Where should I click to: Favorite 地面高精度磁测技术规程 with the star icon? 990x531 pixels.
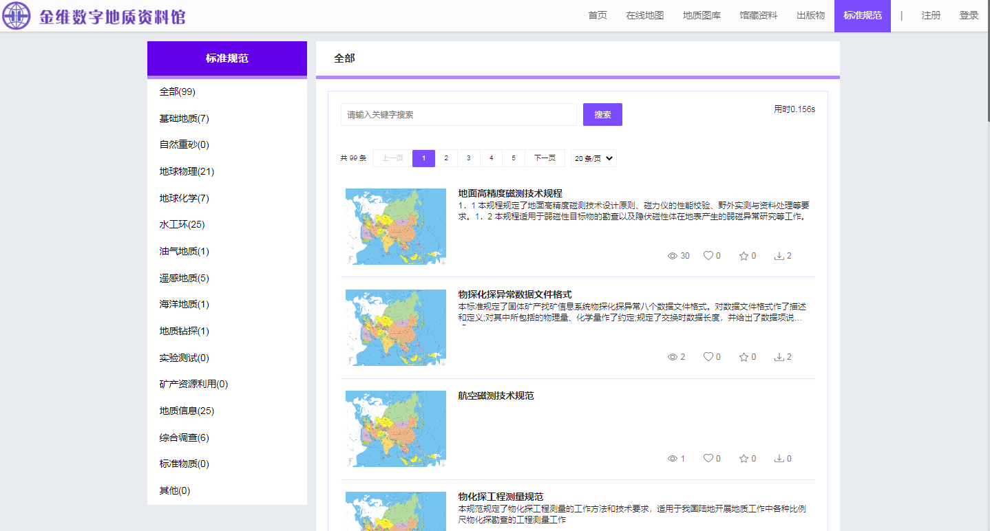[x=744, y=256]
